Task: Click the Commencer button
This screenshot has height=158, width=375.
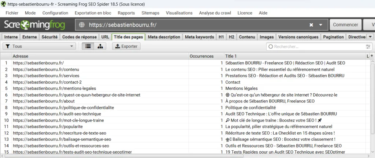Action: point(346,25)
